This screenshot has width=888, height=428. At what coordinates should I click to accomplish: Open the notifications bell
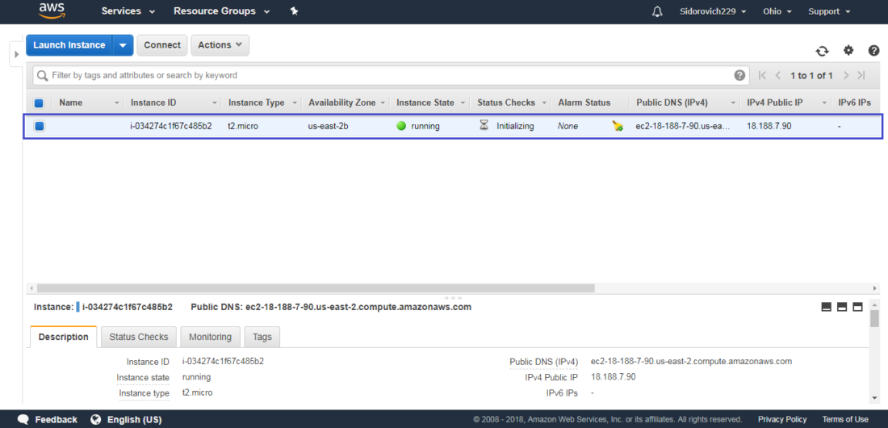[657, 11]
